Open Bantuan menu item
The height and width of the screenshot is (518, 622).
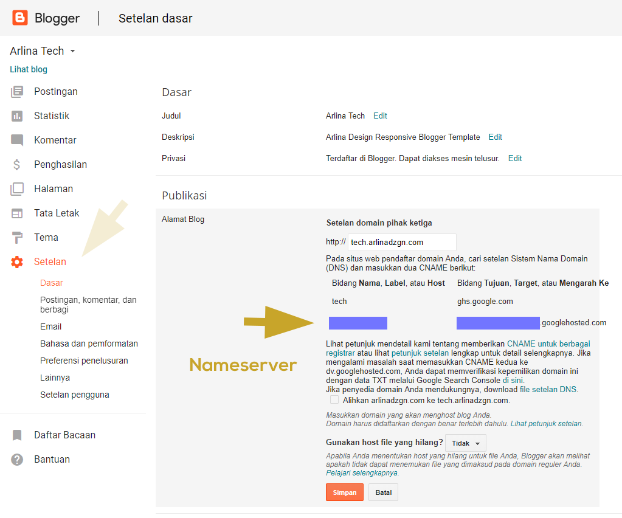52,459
